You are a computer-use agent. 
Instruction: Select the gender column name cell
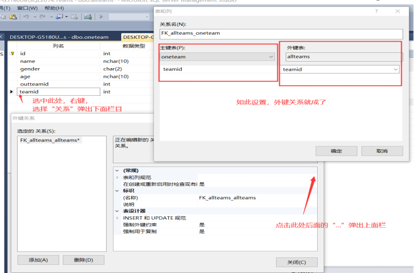58,69
